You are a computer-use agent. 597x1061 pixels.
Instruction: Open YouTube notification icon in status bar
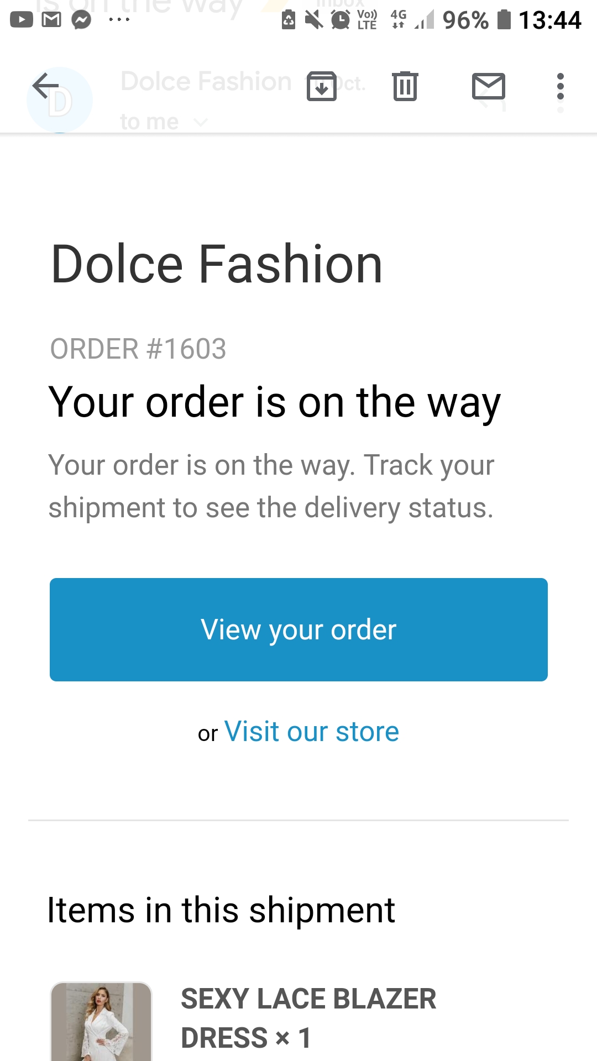[x=22, y=20]
